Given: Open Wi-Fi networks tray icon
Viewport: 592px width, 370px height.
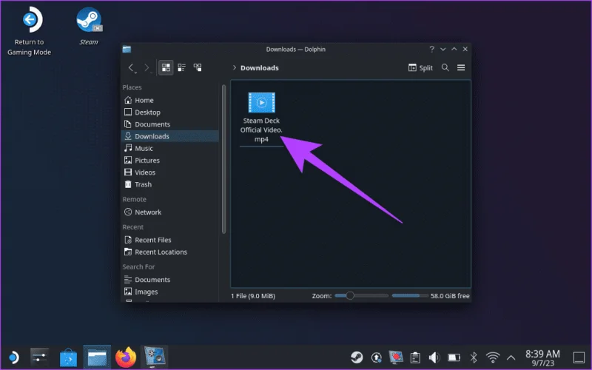Looking at the screenshot, I should pyautogui.click(x=493, y=357).
